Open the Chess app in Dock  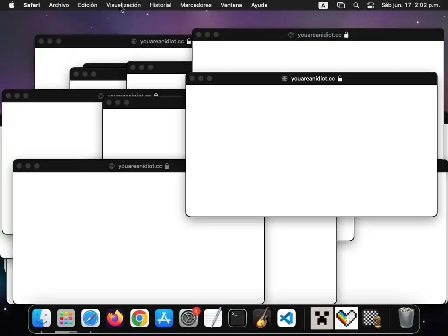pyautogui.click(x=371, y=318)
